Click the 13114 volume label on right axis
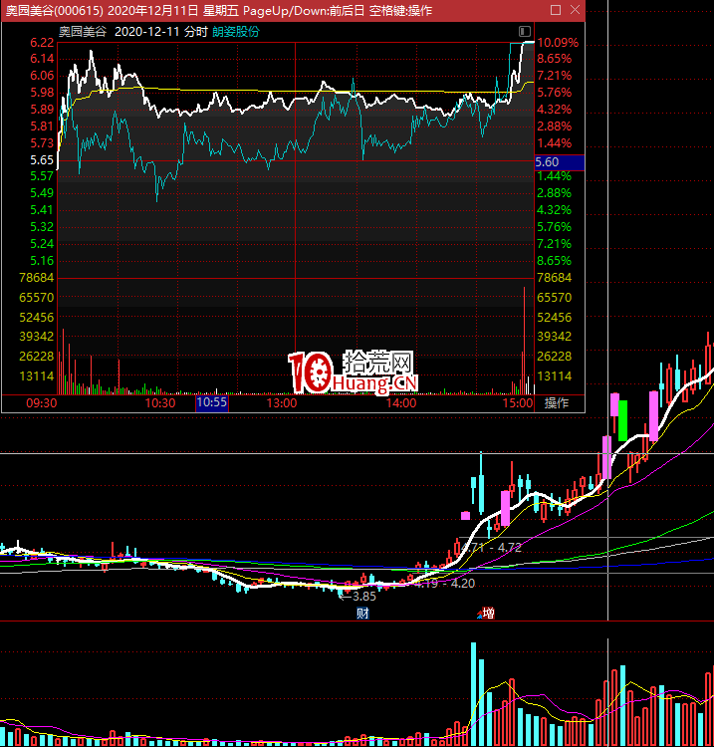 pyautogui.click(x=554, y=376)
